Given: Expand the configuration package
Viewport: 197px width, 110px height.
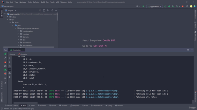Looking at the screenshot, I should (18, 31).
